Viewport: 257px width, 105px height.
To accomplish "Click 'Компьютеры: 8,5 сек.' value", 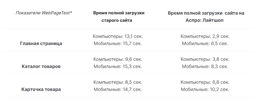I will pos(118,82).
